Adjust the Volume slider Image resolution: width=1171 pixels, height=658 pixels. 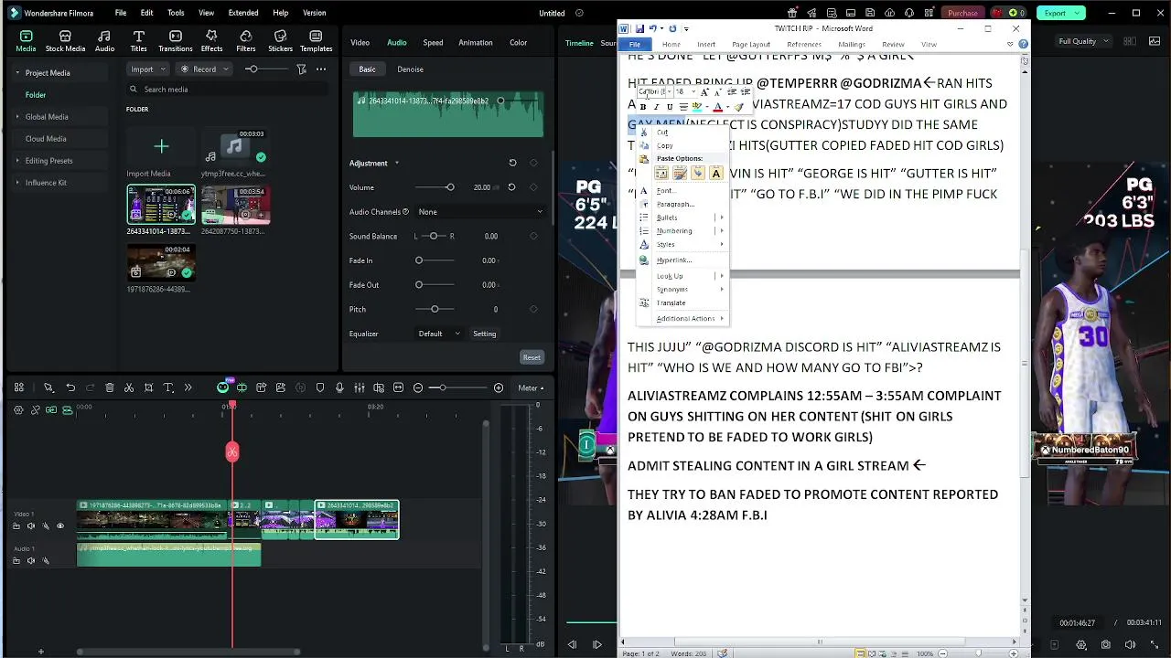tap(435, 187)
